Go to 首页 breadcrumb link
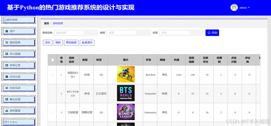271x126 pixels. 47,23
